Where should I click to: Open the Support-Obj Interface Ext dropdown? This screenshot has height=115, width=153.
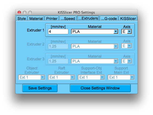pos(91,77)
